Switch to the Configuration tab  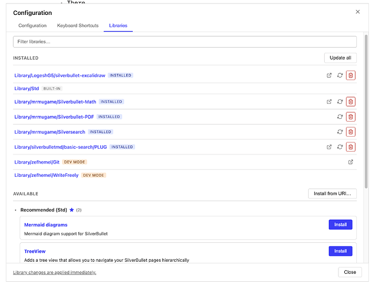[x=32, y=25]
